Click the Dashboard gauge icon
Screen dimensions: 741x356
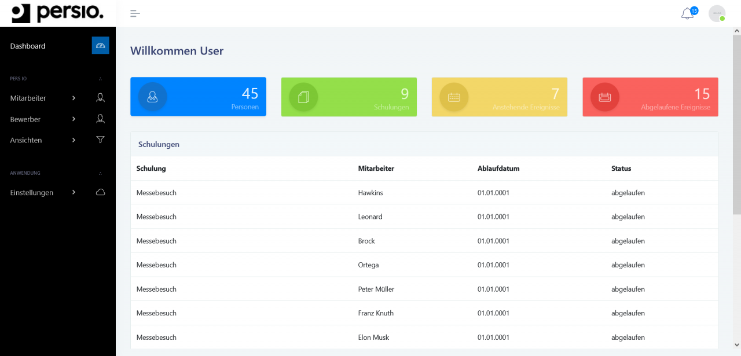(100, 46)
